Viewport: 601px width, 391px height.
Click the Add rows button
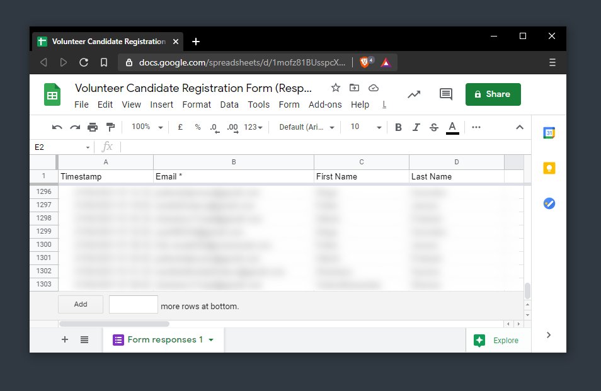(x=81, y=304)
